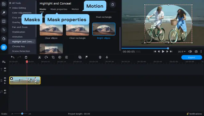
Task: Collapse the Video Editing section
Action: [x=10, y=8]
